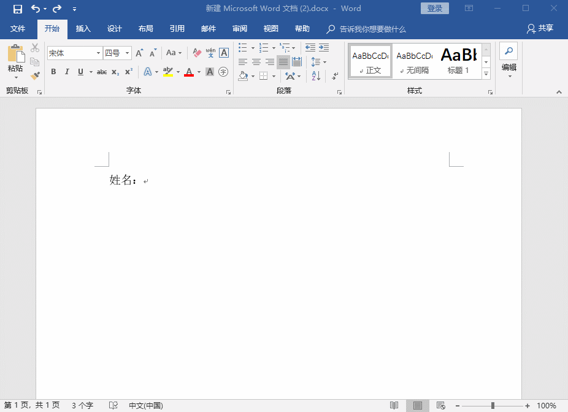The image size is (568, 412).
Task: Click the sort icon in 段落 group
Action: (x=315, y=75)
